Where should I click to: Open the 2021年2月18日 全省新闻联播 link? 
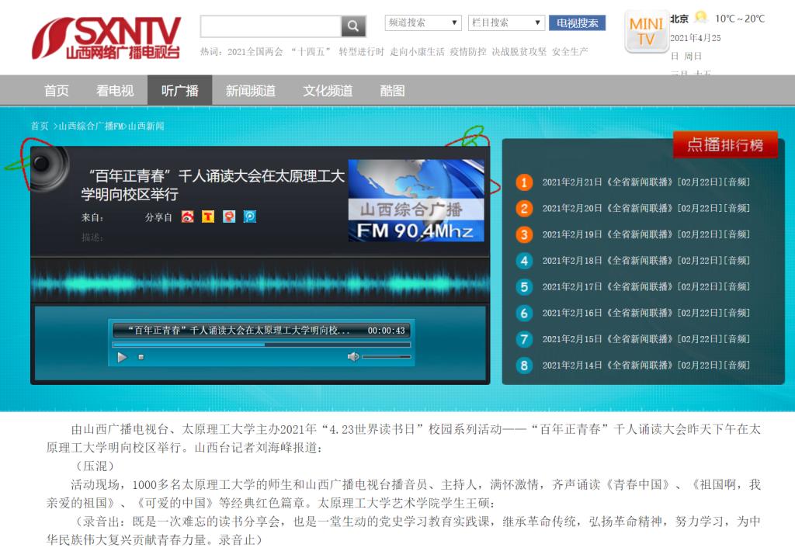click(x=646, y=261)
